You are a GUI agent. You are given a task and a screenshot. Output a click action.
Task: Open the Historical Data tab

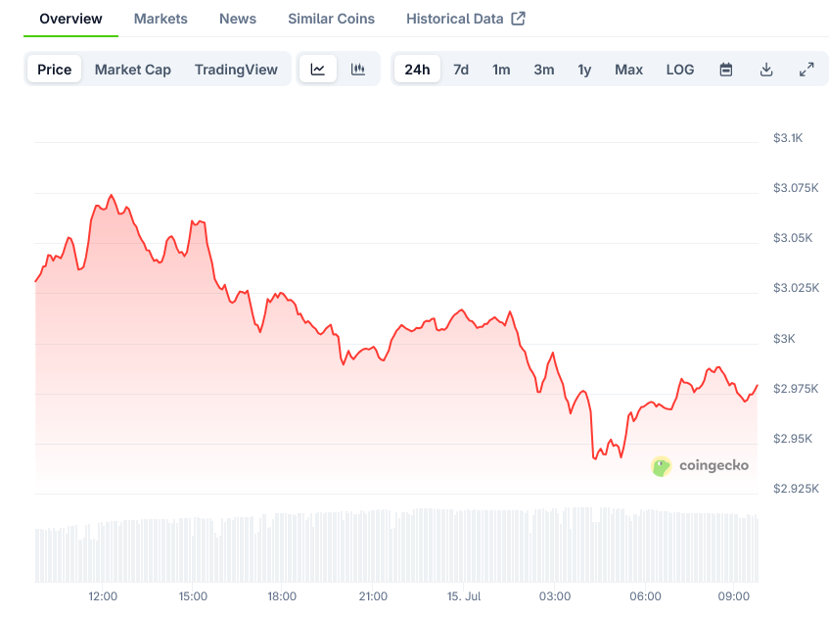(x=455, y=18)
